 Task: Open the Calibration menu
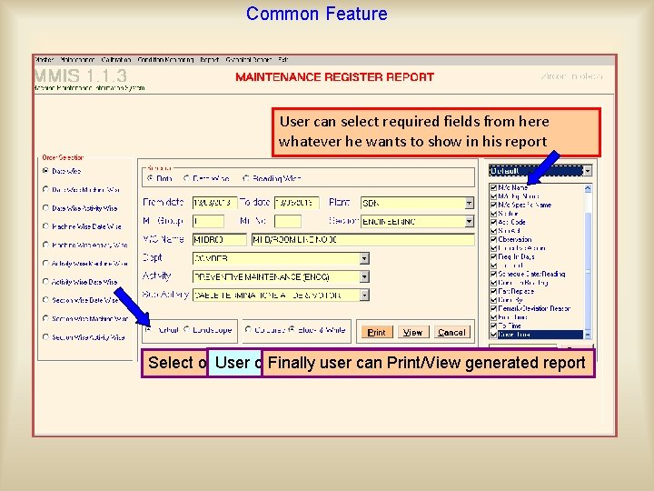(116, 60)
